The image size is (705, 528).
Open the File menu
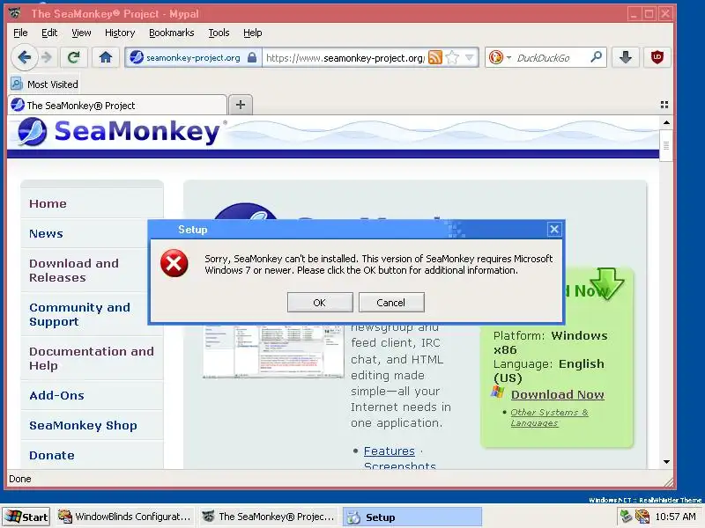20,33
